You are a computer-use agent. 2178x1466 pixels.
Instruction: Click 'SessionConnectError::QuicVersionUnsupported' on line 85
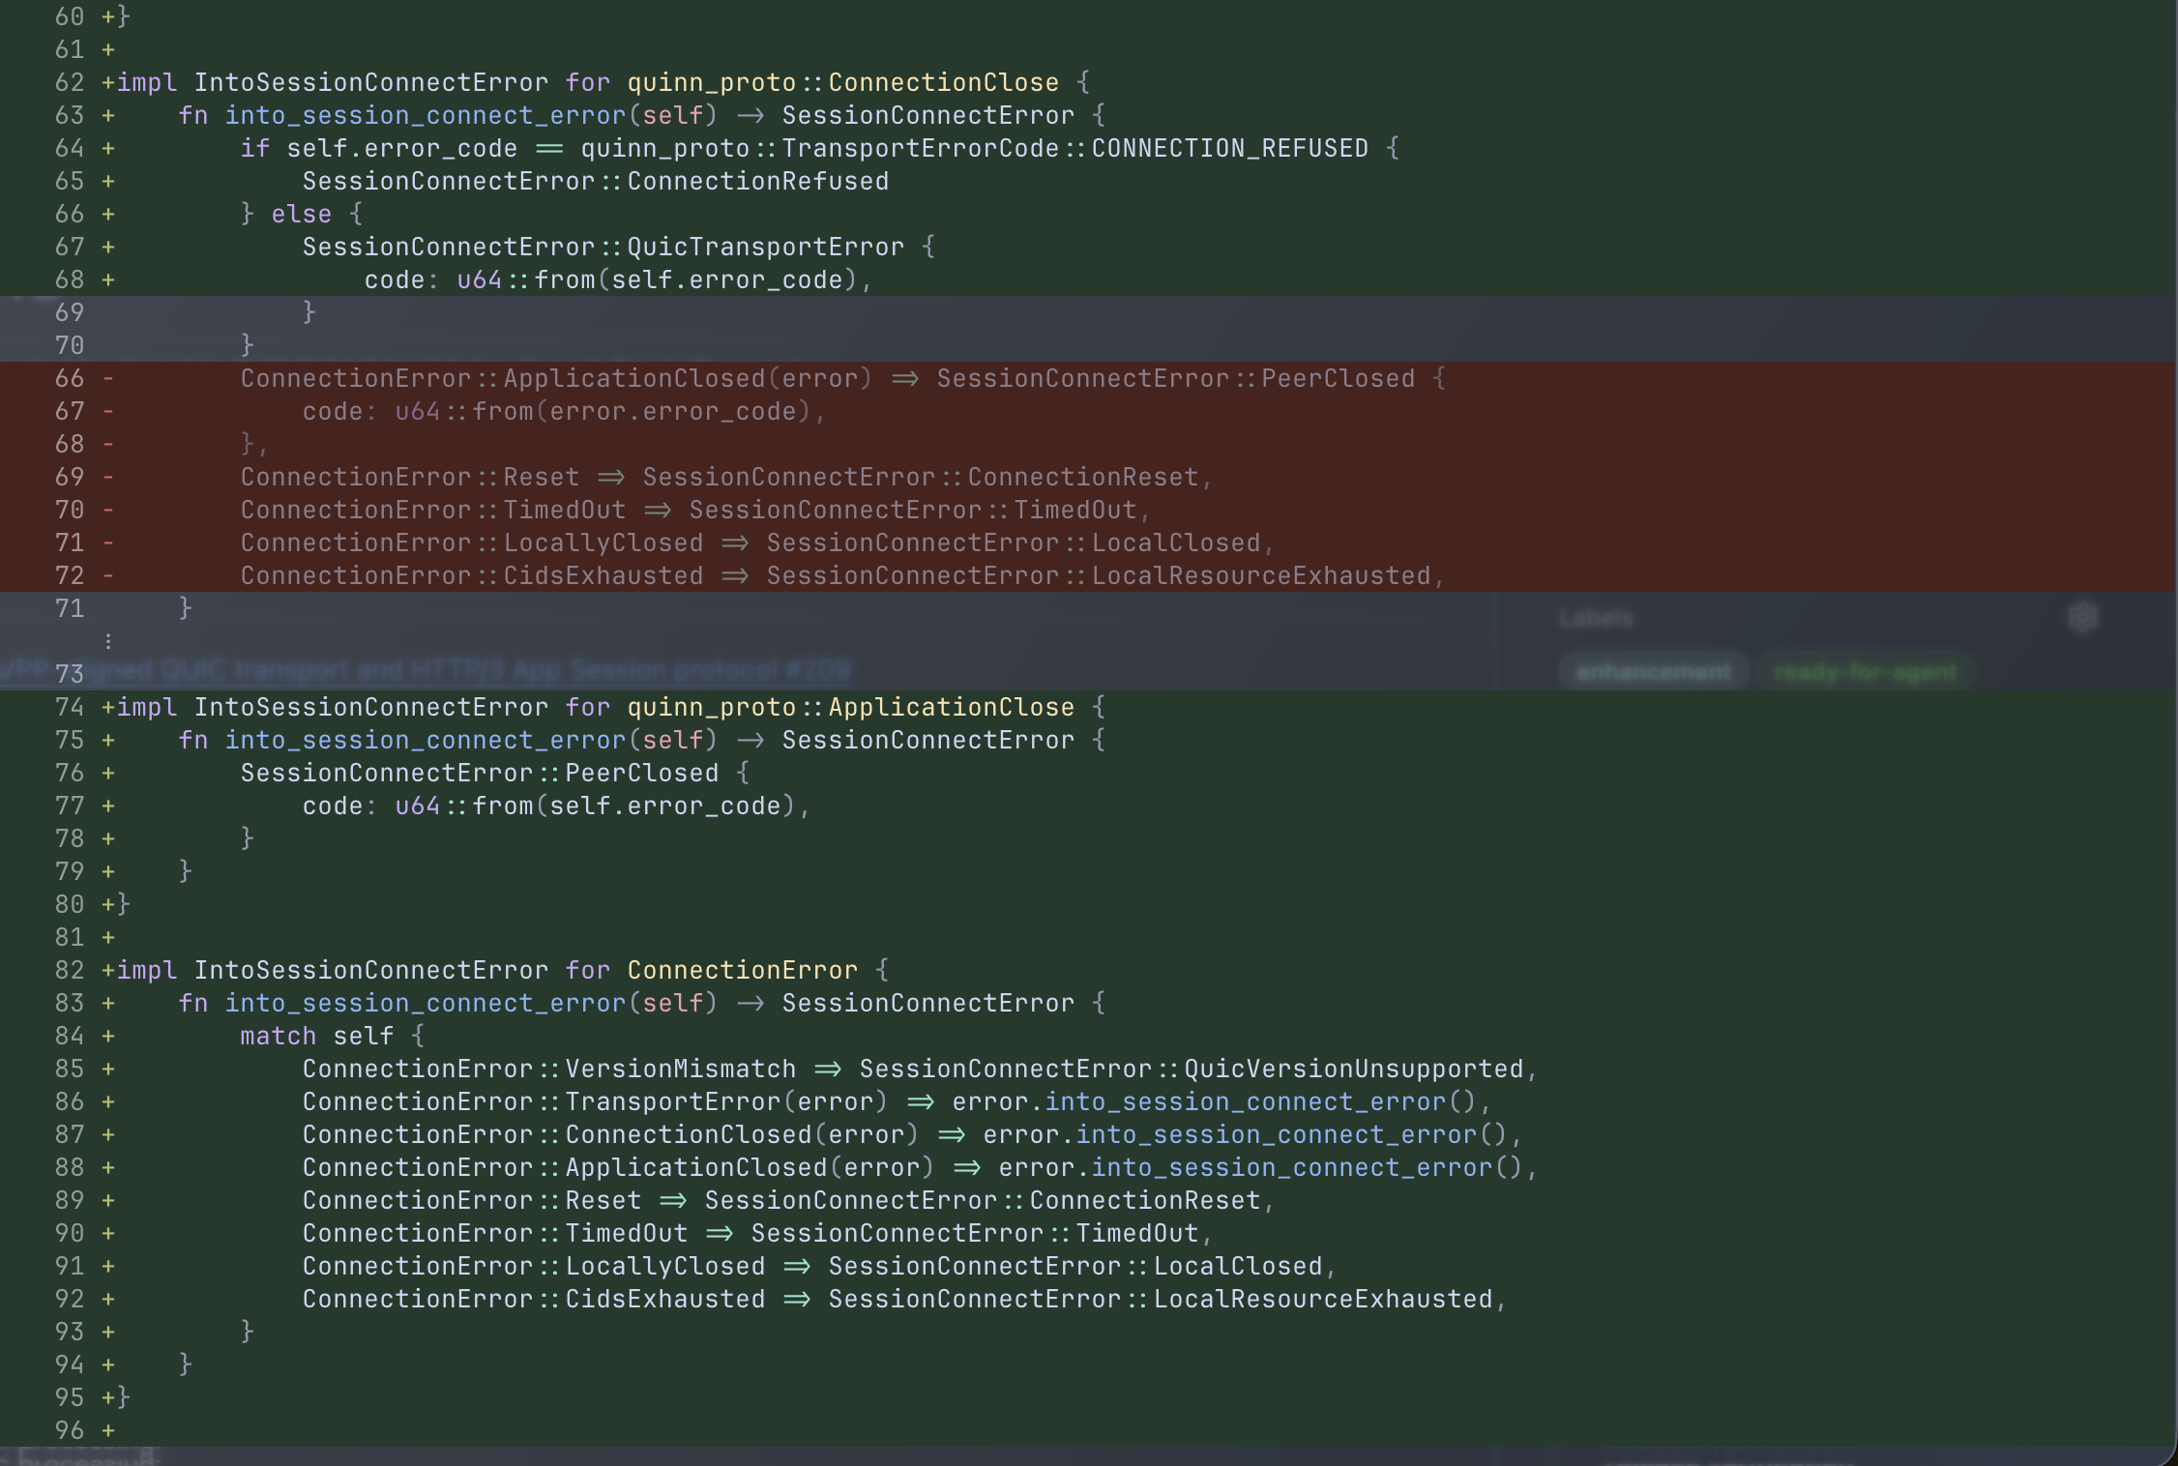coord(1191,1069)
